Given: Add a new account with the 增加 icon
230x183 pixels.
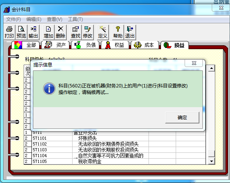Looking at the screenshot, I should (x=48, y=32).
